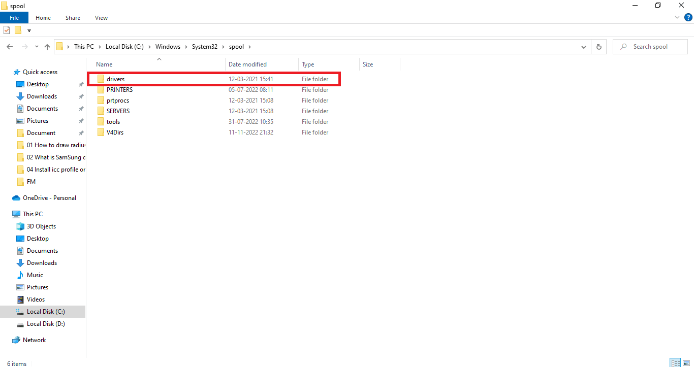
Task: Click in the Search spool box
Action: click(x=650, y=47)
